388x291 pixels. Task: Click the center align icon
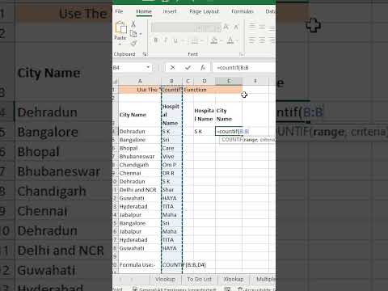pos(262,40)
